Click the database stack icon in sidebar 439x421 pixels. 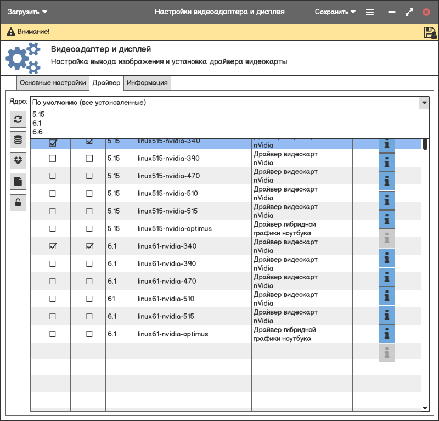pyautogui.click(x=18, y=139)
